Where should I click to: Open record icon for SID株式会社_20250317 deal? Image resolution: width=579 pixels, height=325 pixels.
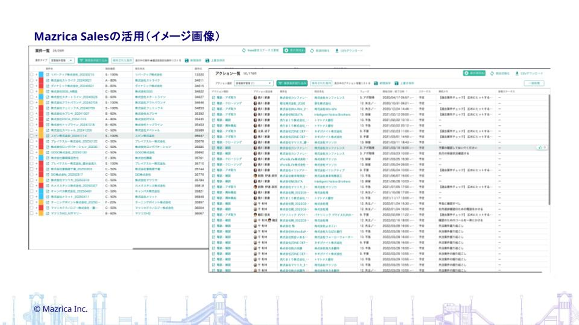click(x=47, y=175)
